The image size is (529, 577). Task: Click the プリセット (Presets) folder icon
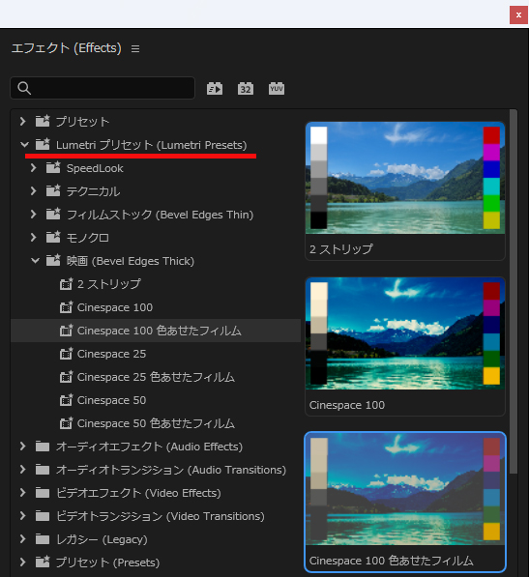tap(43, 562)
